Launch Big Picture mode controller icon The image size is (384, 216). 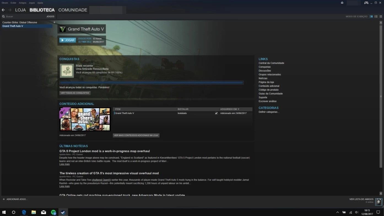click(x=366, y=3)
